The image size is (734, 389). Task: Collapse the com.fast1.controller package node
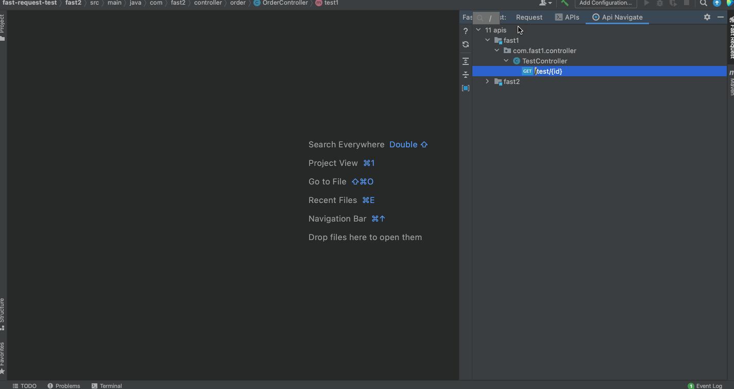point(497,50)
